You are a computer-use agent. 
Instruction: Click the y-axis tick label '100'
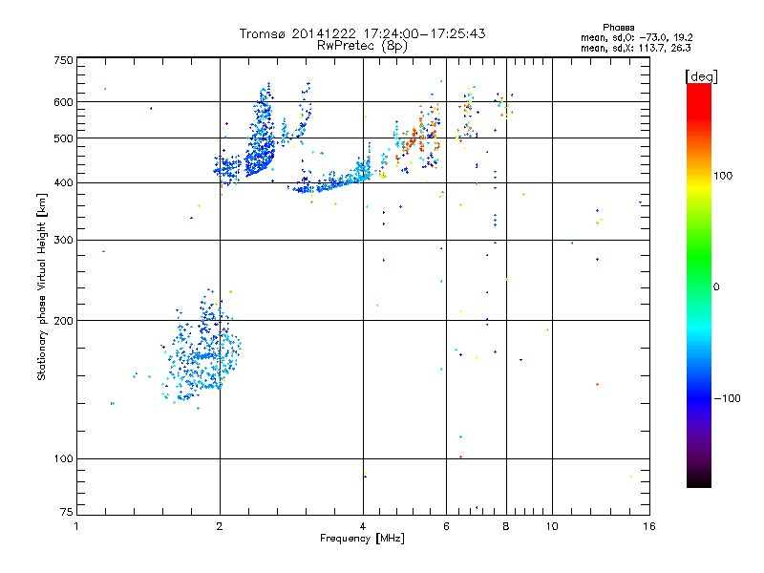63,459
